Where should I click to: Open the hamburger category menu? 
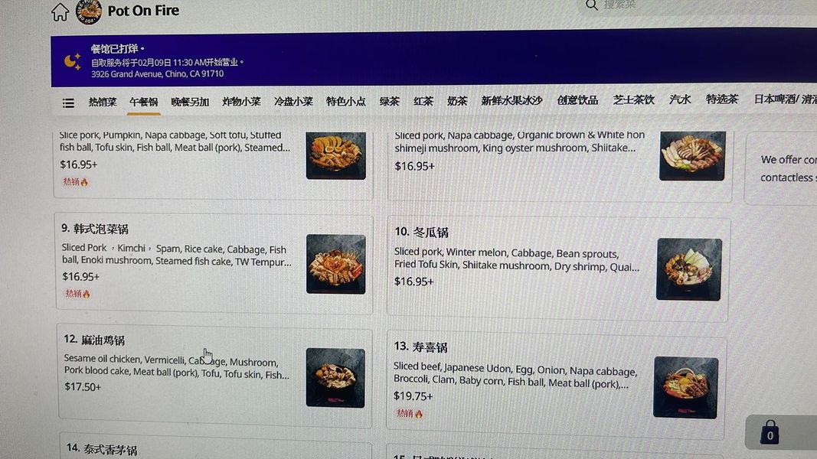tap(68, 103)
